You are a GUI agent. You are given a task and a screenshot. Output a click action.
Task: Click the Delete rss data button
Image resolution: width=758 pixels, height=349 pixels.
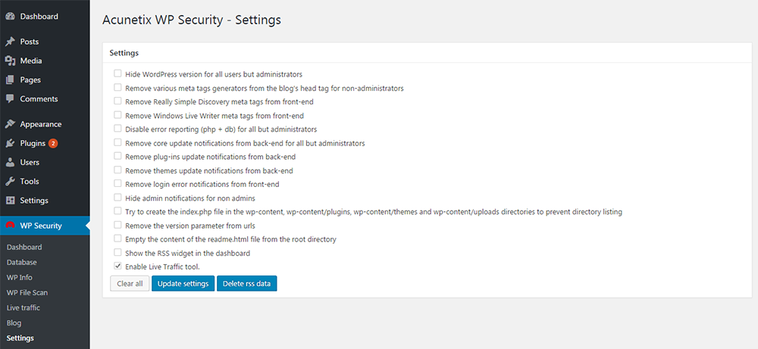click(246, 283)
